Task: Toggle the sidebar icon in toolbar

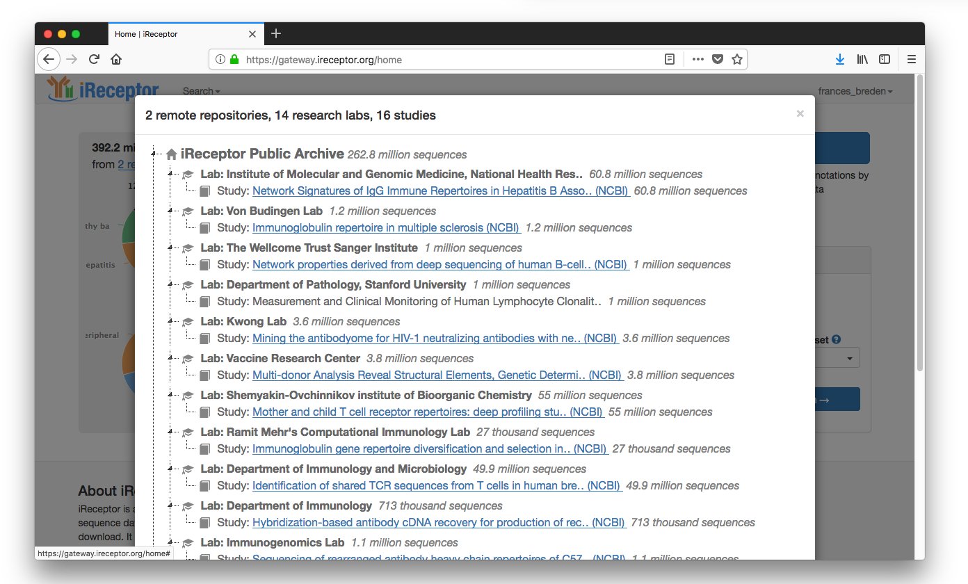Action: coord(885,60)
